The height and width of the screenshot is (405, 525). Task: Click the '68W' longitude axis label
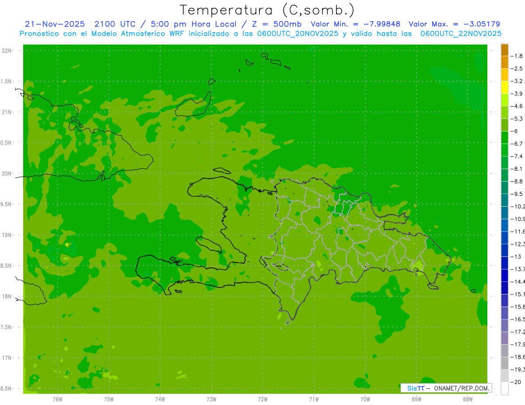[x=467, y=399]
